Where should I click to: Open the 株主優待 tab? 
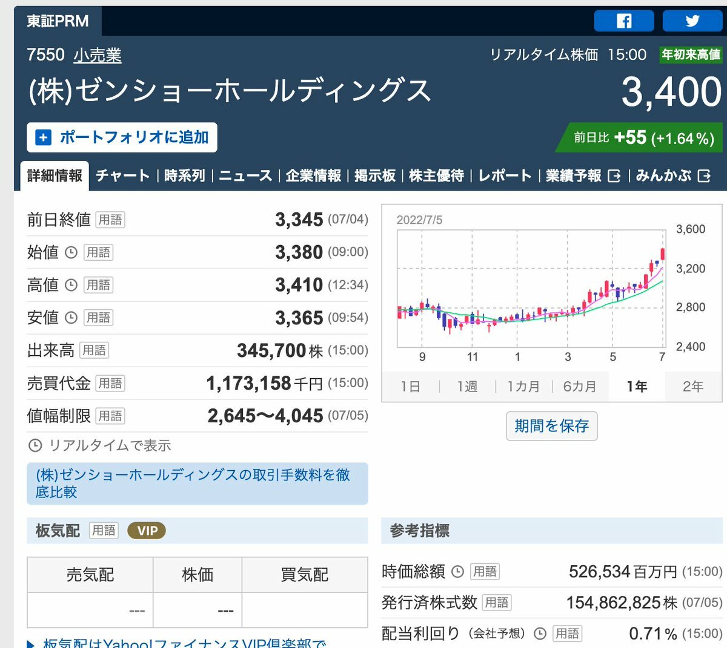coord(437,176)
